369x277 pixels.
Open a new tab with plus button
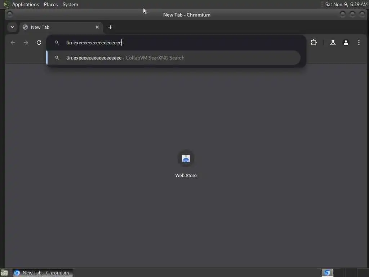click(x=110, y=27)
